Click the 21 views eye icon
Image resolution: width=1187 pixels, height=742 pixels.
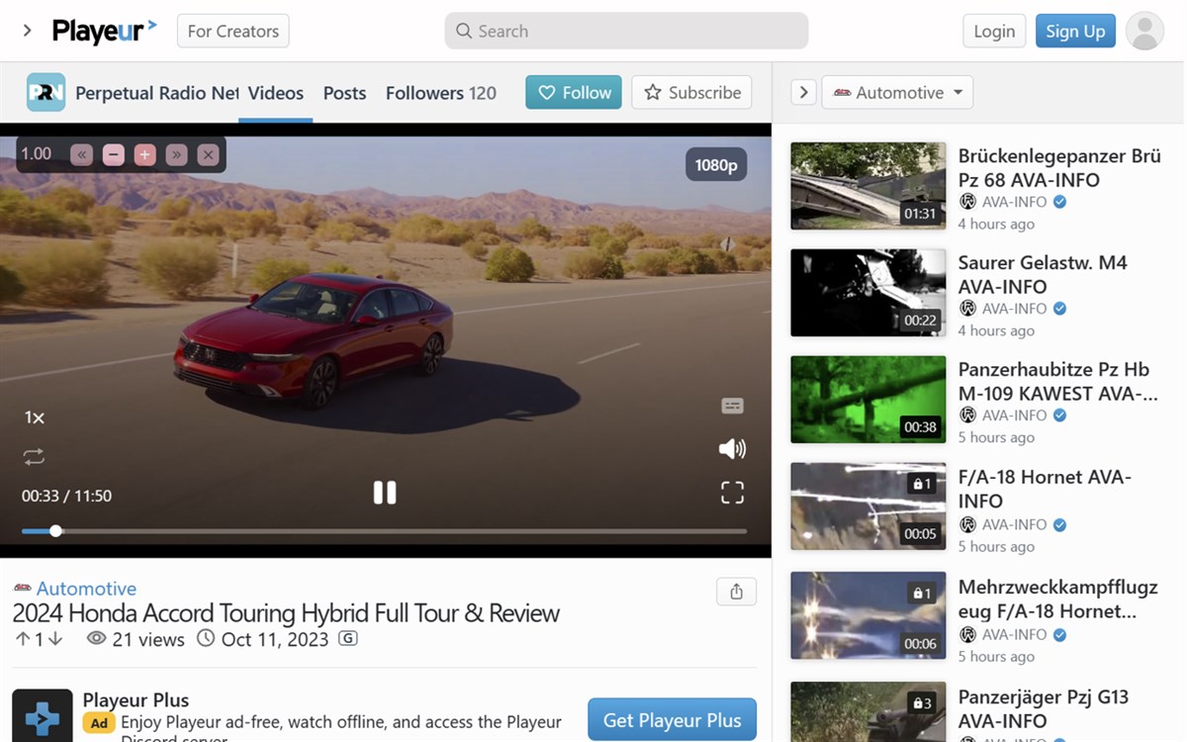click(x=97, y=639)
